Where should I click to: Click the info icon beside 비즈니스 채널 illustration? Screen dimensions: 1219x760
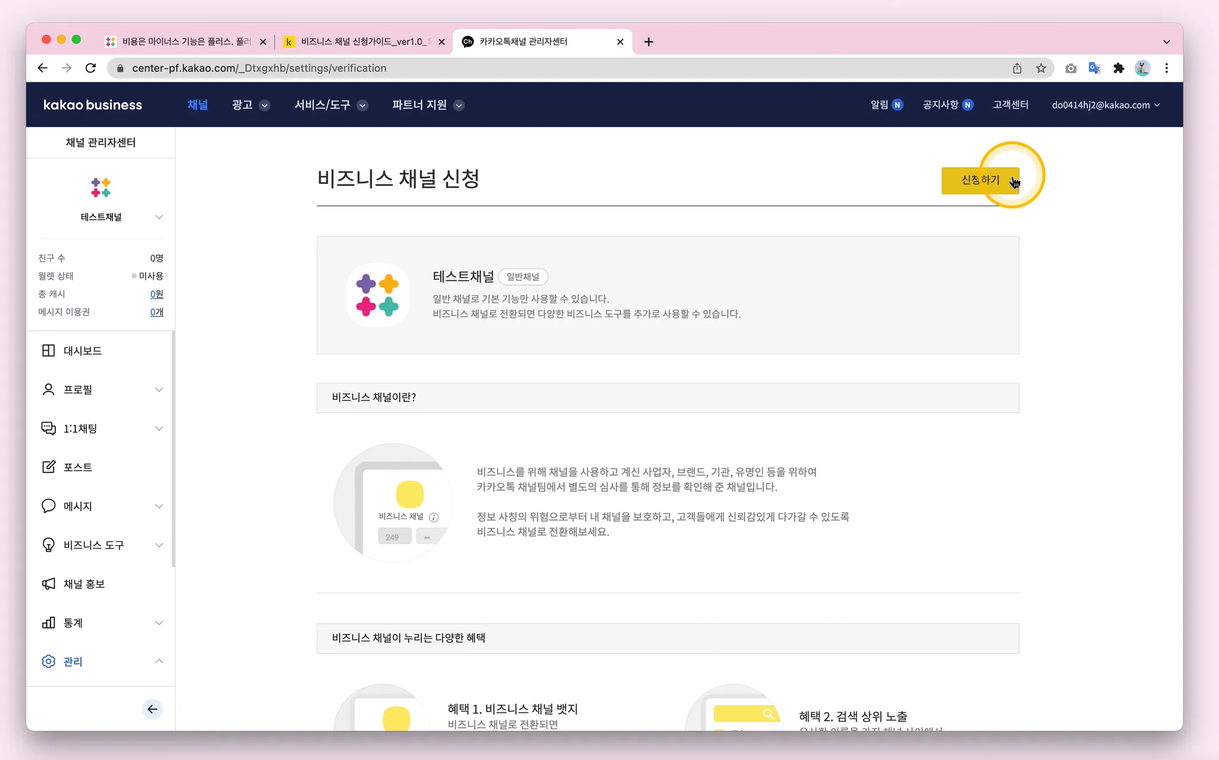(x=434, y=517)
